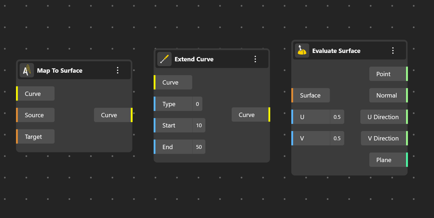Open Extend Curve three-dot options menu

tap(255, 59)
